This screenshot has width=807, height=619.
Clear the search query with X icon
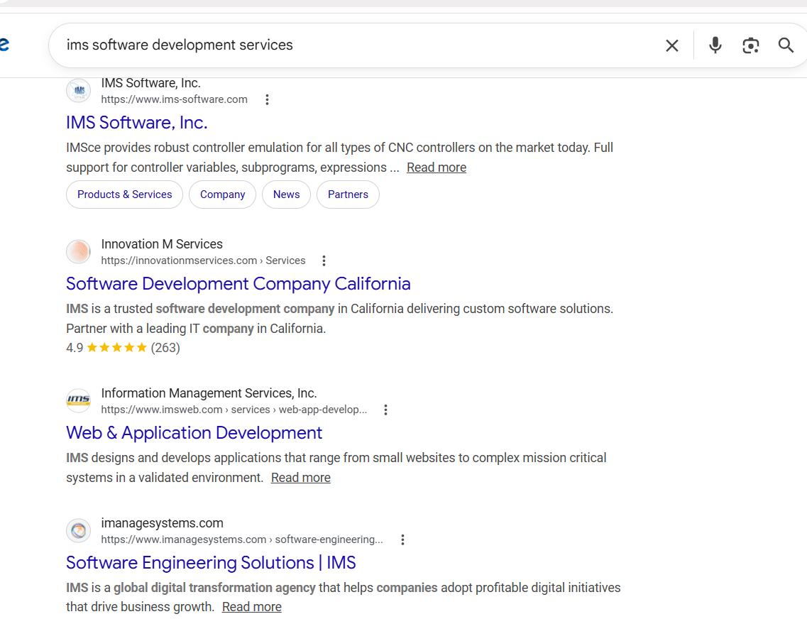[x=671, y=45]
